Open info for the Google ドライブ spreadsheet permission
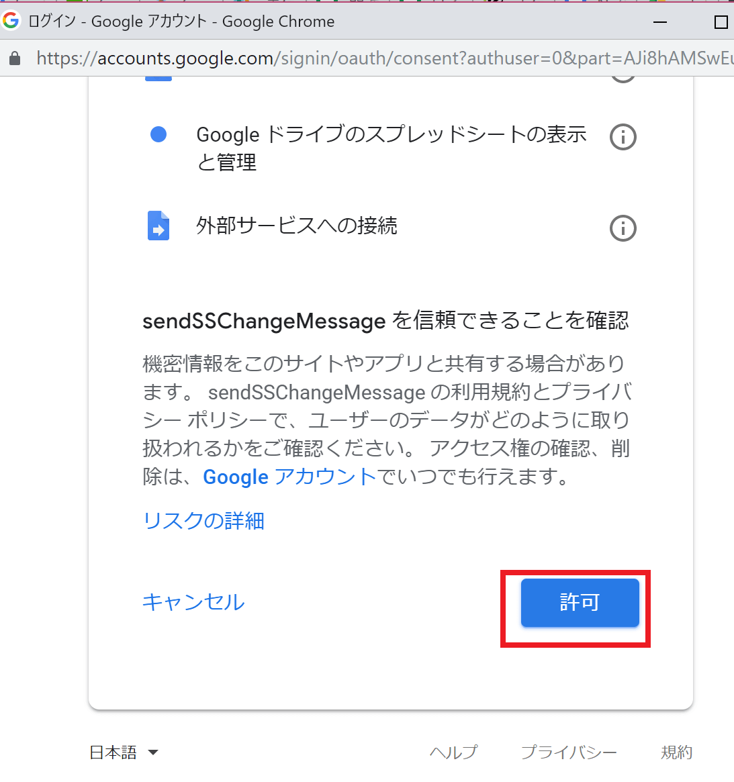734x782 pixels. (x=623, y=137)
